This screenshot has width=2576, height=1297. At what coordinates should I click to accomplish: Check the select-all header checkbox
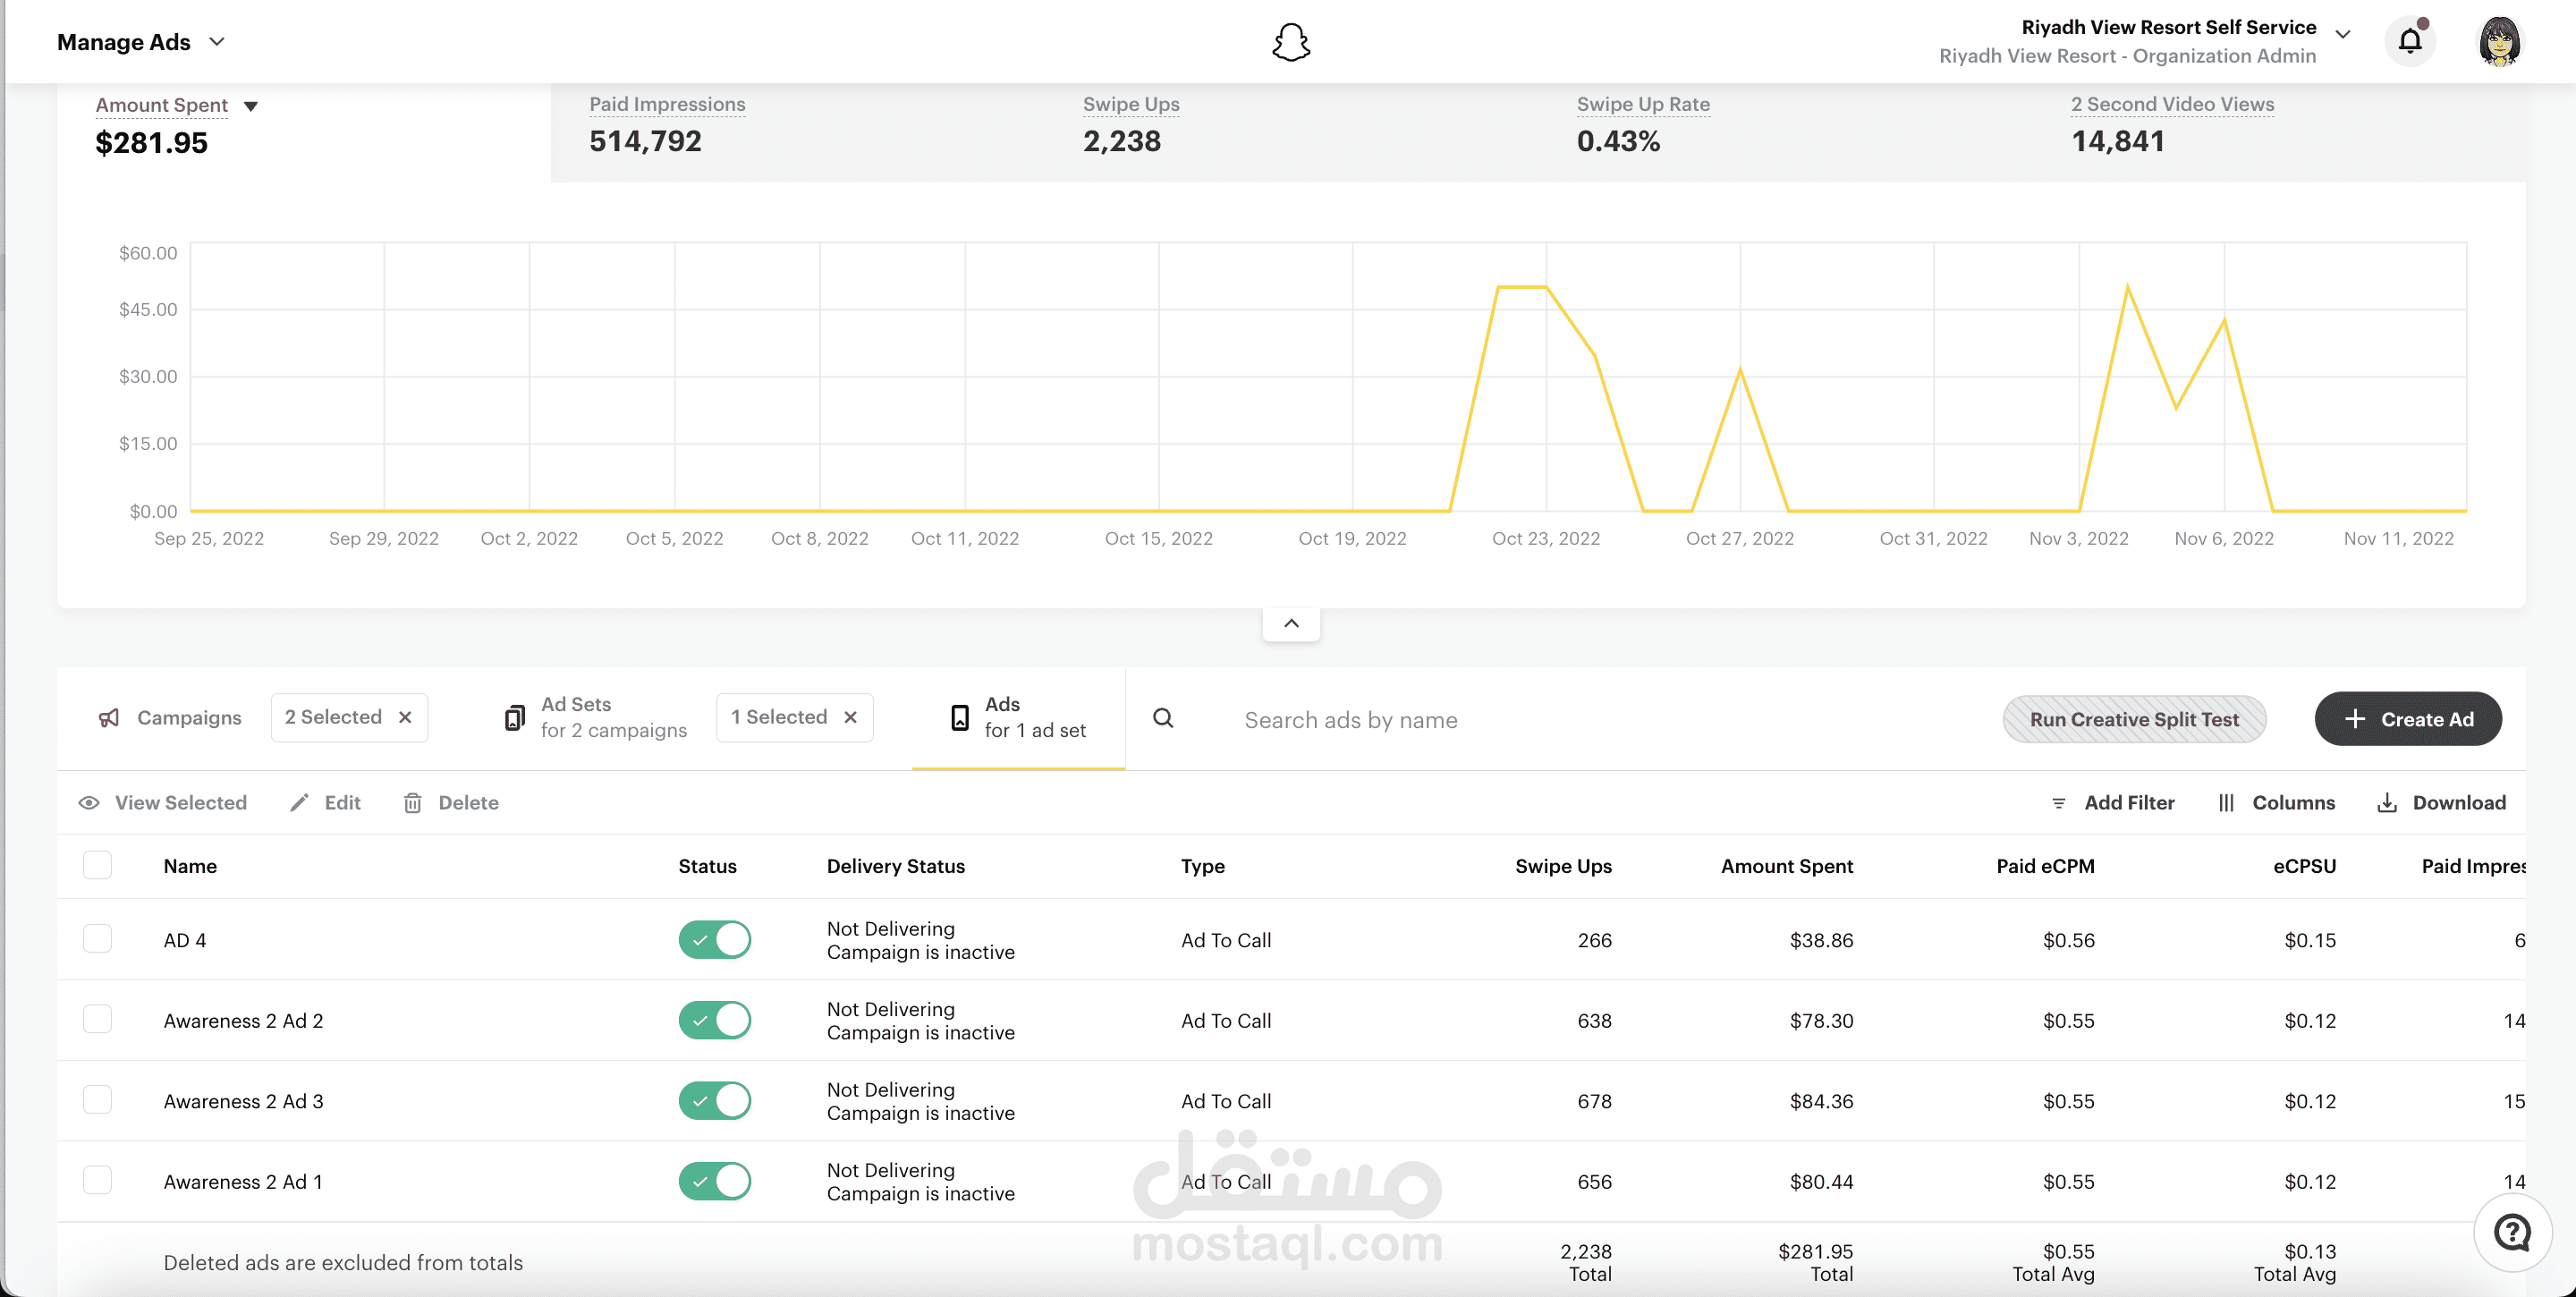click(97, 865)
